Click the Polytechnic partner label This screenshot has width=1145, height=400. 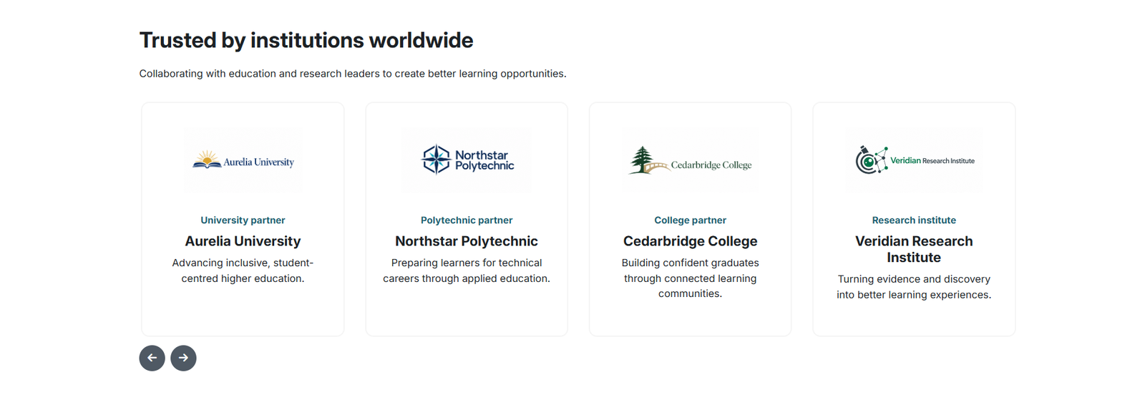point(467,220)
